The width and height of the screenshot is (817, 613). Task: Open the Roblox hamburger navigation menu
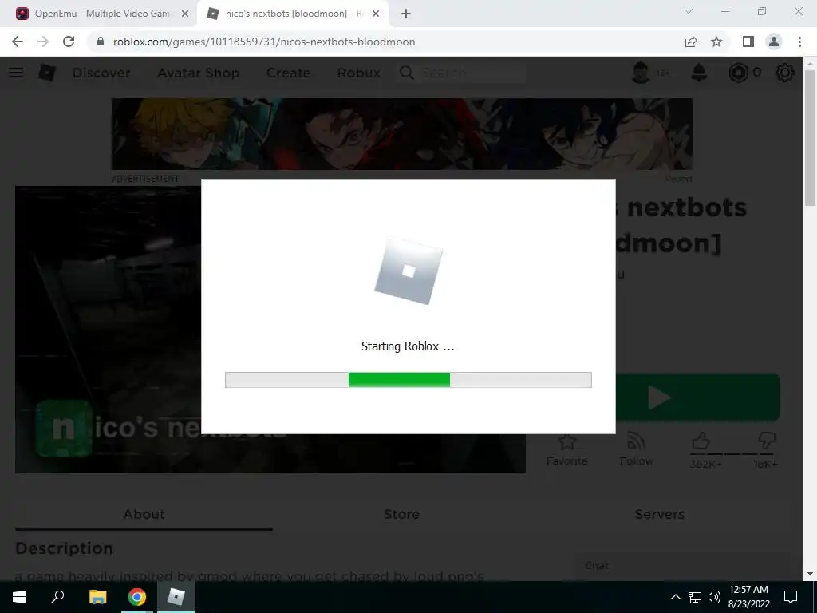(x=16, y=73)
